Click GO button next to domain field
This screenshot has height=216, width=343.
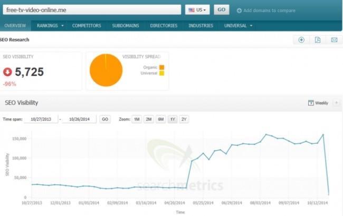(222, 10)
